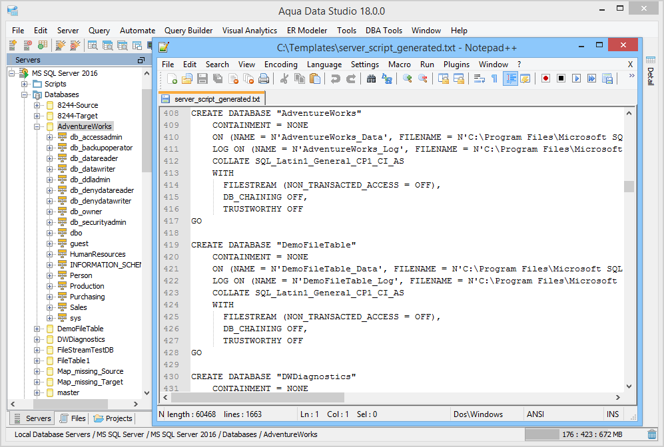Click the Paste clipboard icon in Notepad++
The width and height of the screenshot is (664, 447).
click(x=315, y=78)
